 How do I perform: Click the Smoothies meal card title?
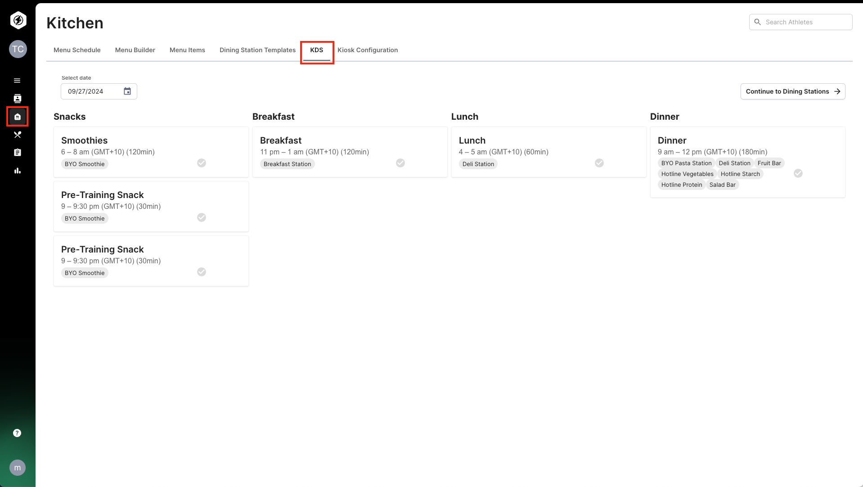click(x=84, y=140)
